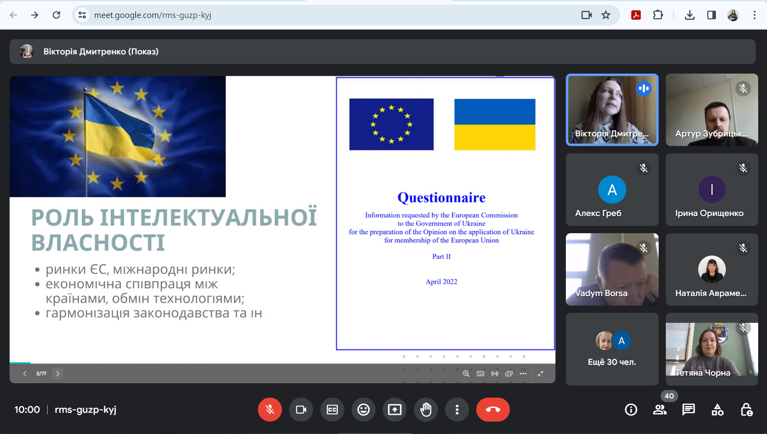Click the speaking indicator on Вікторія's tile
This screenshot has width=767, height=434.
pos(643,88)
